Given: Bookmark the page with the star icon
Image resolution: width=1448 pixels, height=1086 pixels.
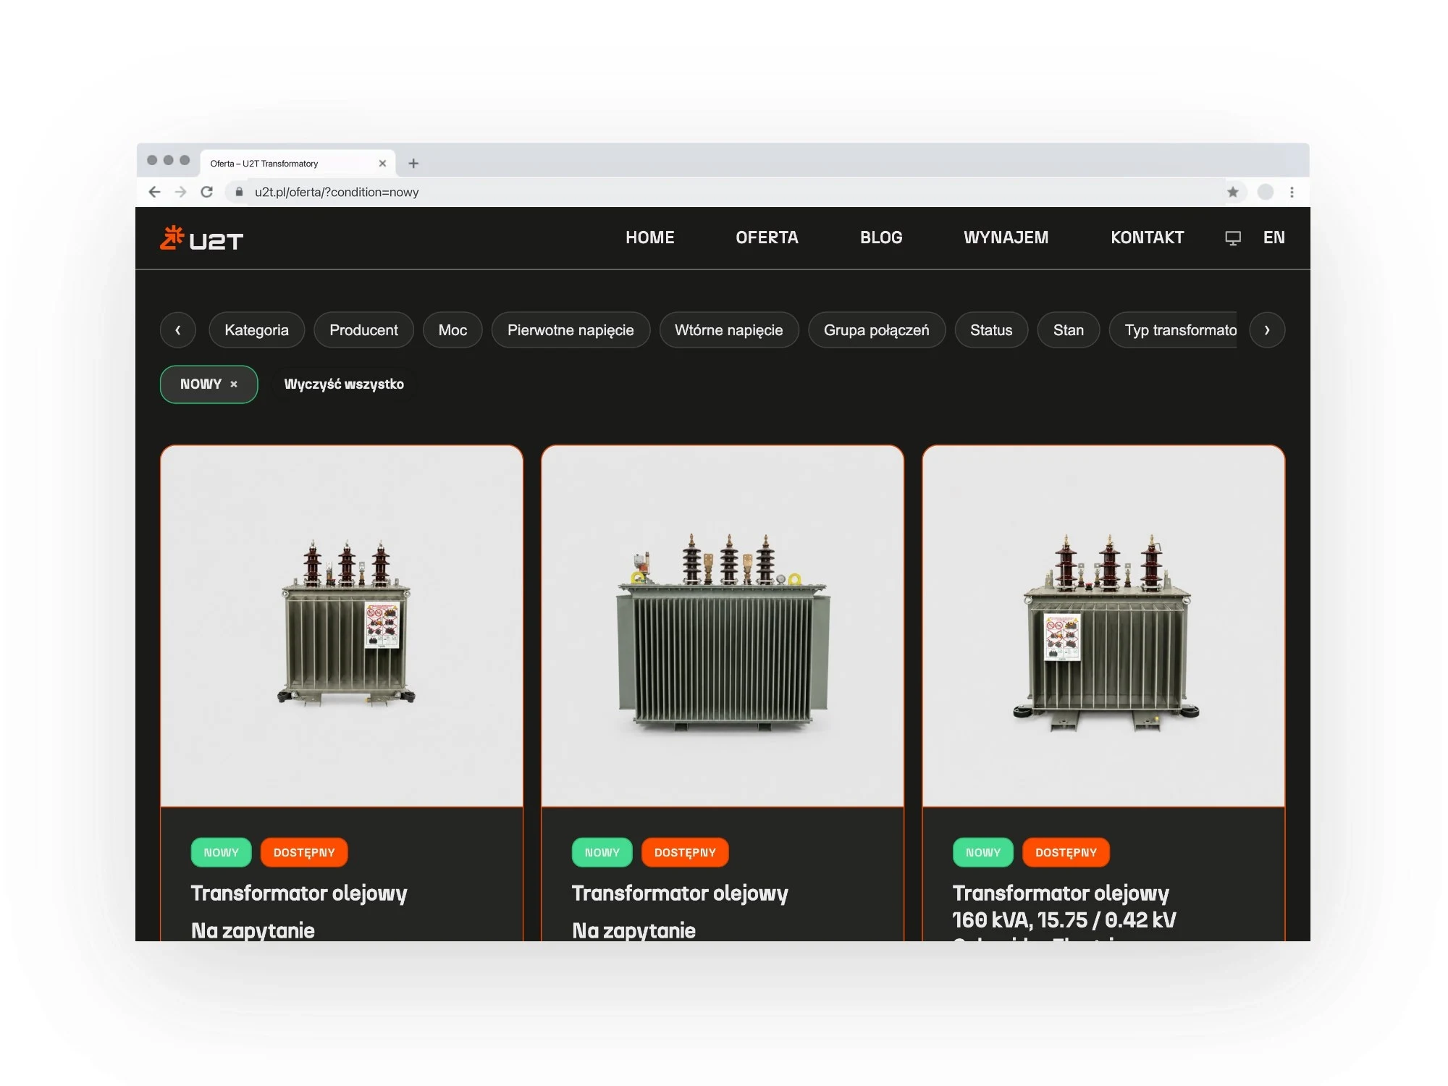Looking at the screenshot, I should click(1233, 192).
